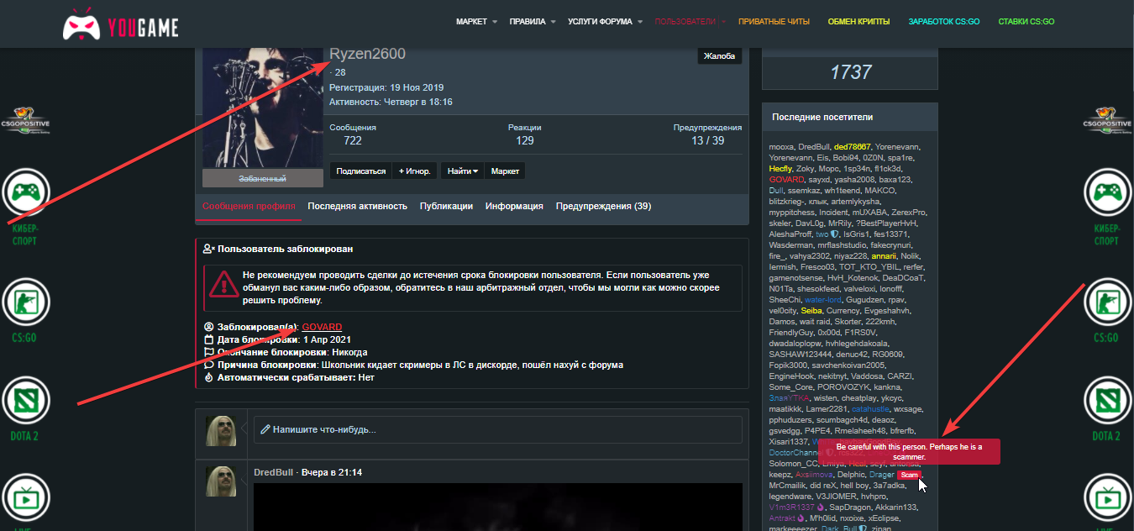The width and height of the screenshot is (1134, 531).
Task: Open Приватные читы menu item
Action: point(774,22)
